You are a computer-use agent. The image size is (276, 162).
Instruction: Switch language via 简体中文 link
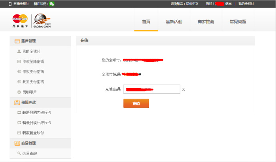[192, 4]
